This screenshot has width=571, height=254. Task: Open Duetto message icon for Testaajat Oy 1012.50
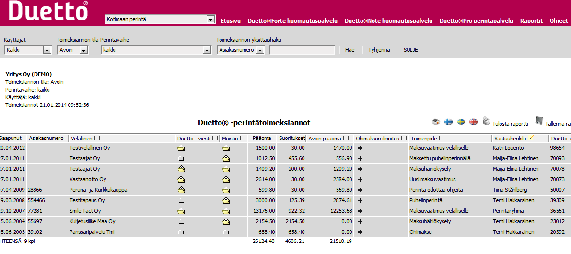[x=181, y=159]
